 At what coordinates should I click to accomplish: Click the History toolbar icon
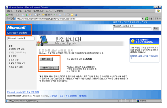pyautogui.click(x=55, y=15)
